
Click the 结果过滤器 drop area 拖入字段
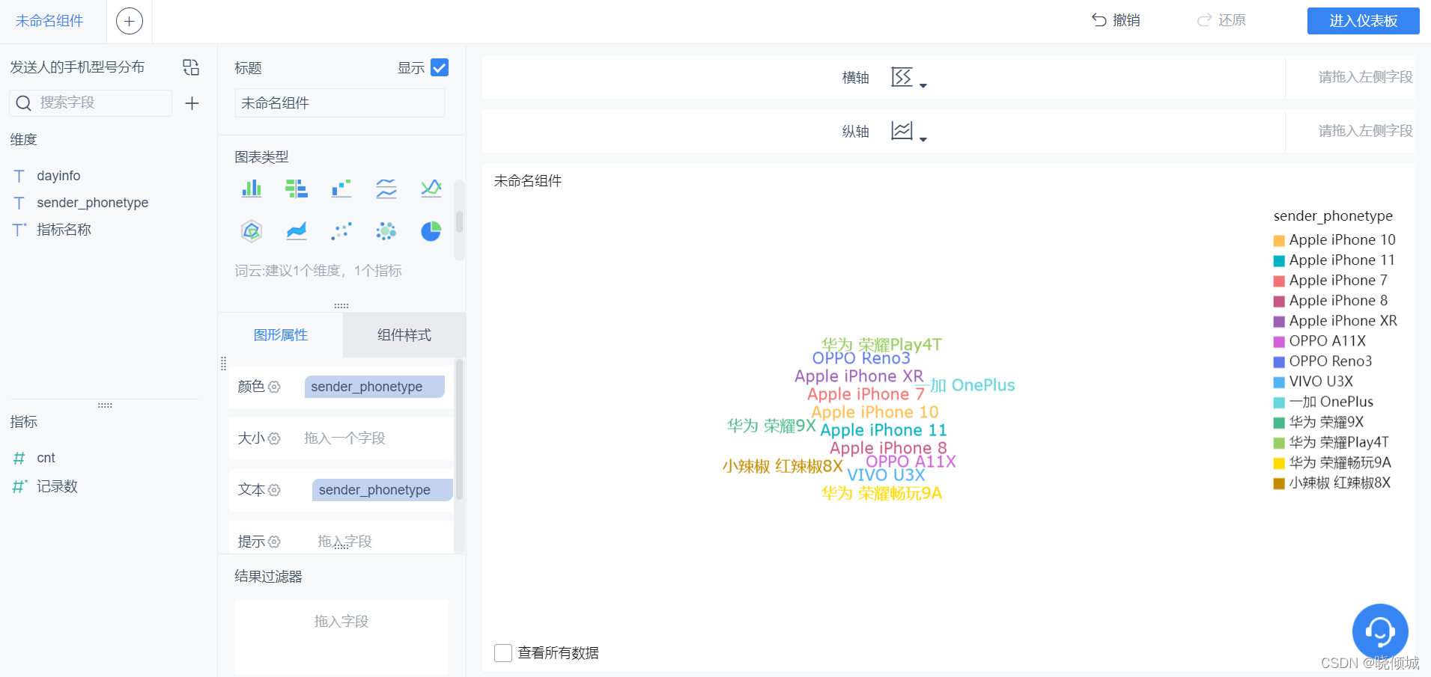click(341, 637)
